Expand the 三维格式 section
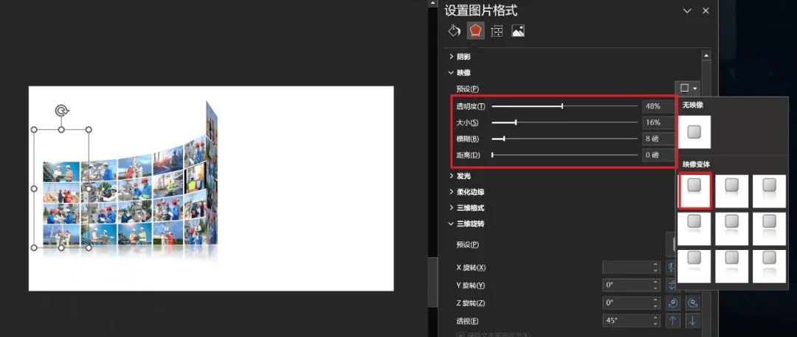797x337 pixels. 466,207
